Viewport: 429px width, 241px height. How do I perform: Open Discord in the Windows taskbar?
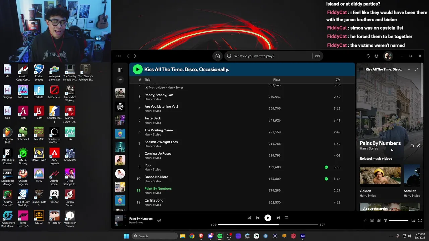(210, 236)
